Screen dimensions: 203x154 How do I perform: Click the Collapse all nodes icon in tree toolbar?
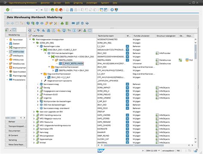[x=43, y=30]
